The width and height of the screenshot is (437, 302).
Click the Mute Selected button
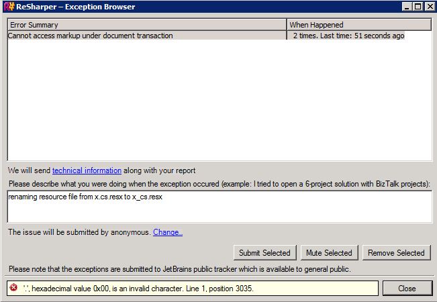click(x=329, y=253)
